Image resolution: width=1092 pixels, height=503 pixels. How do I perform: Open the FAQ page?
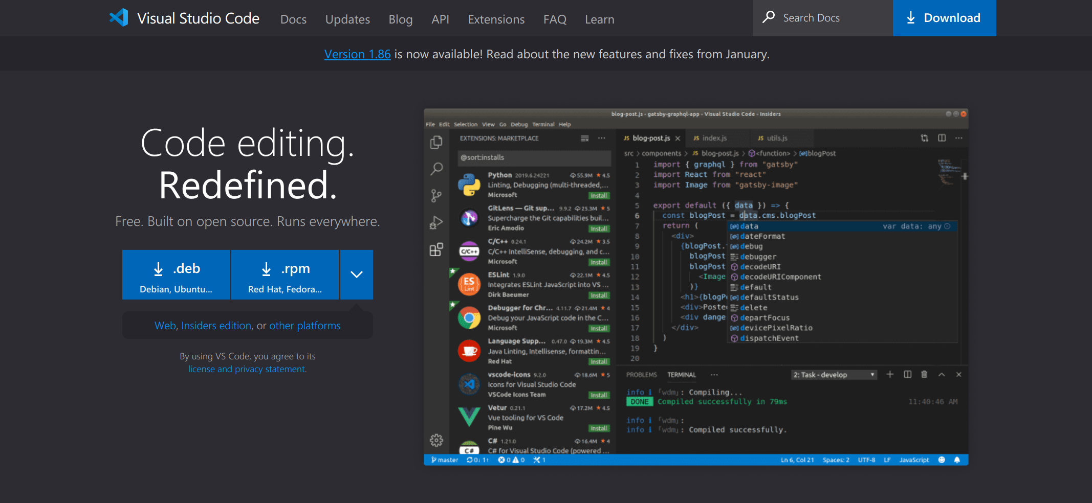point(555,19)
